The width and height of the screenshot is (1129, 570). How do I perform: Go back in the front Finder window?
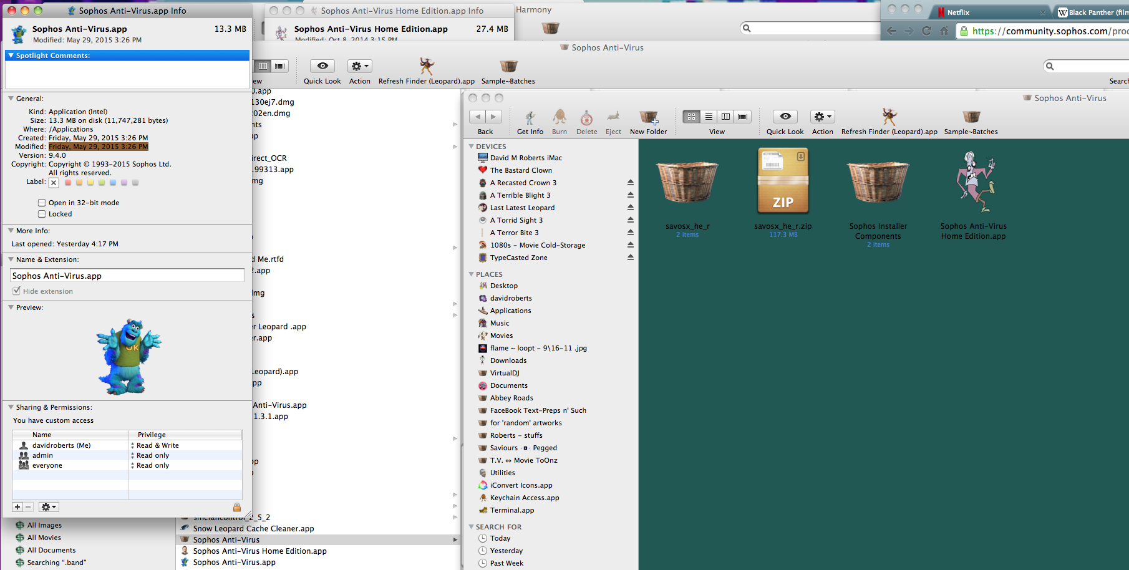[477, 117]
